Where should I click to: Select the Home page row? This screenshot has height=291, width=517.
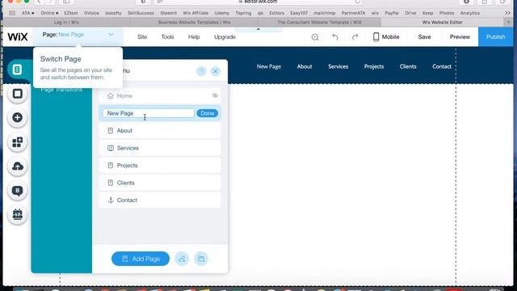click(160, 95)
